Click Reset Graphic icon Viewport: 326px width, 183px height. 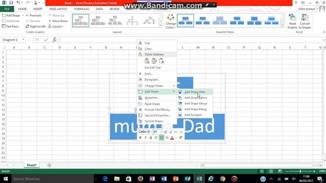coord(292,21)
